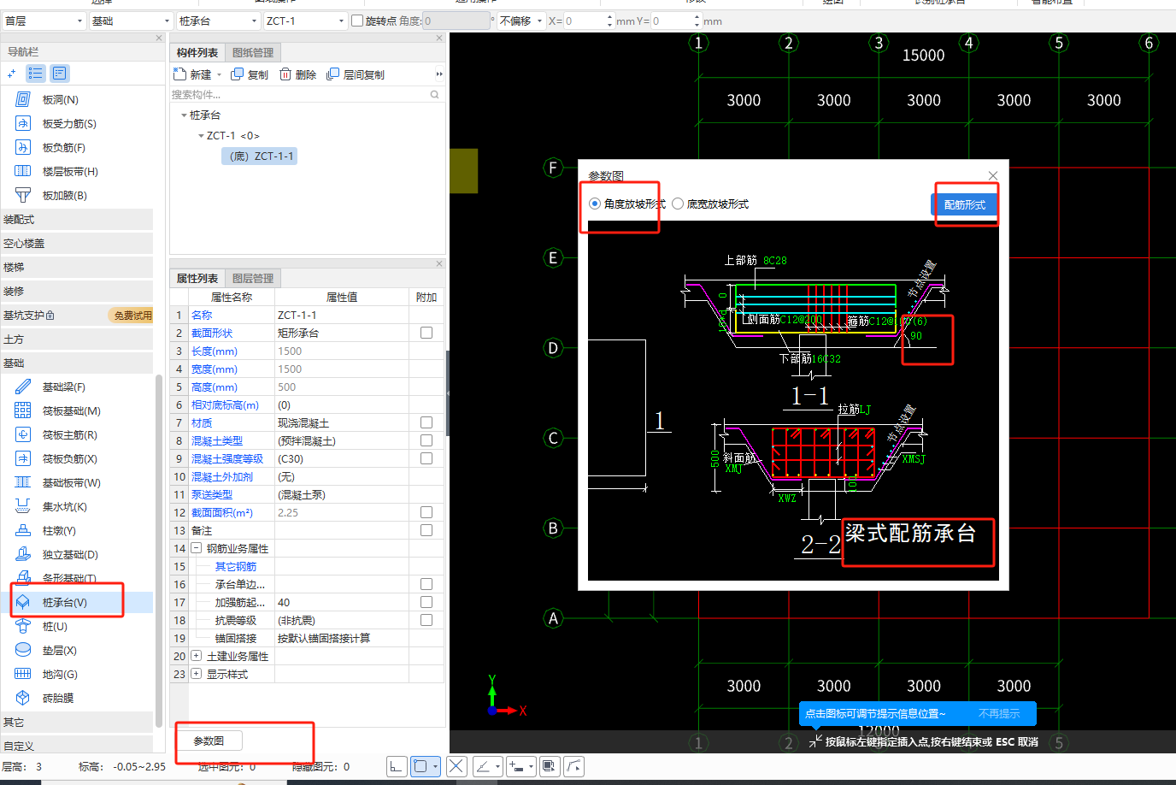
Task: Select 板负筋(F) item
Action: pos(63,148)
